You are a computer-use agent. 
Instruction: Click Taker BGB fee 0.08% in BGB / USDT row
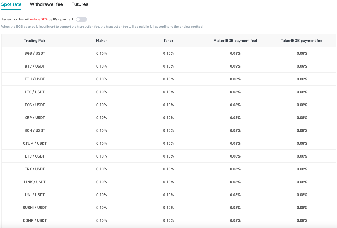click(x=302, y=53)
